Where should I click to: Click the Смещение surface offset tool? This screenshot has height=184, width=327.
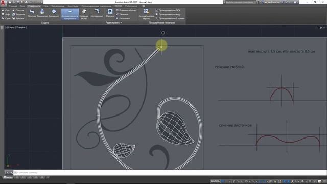tap(54, 13)
